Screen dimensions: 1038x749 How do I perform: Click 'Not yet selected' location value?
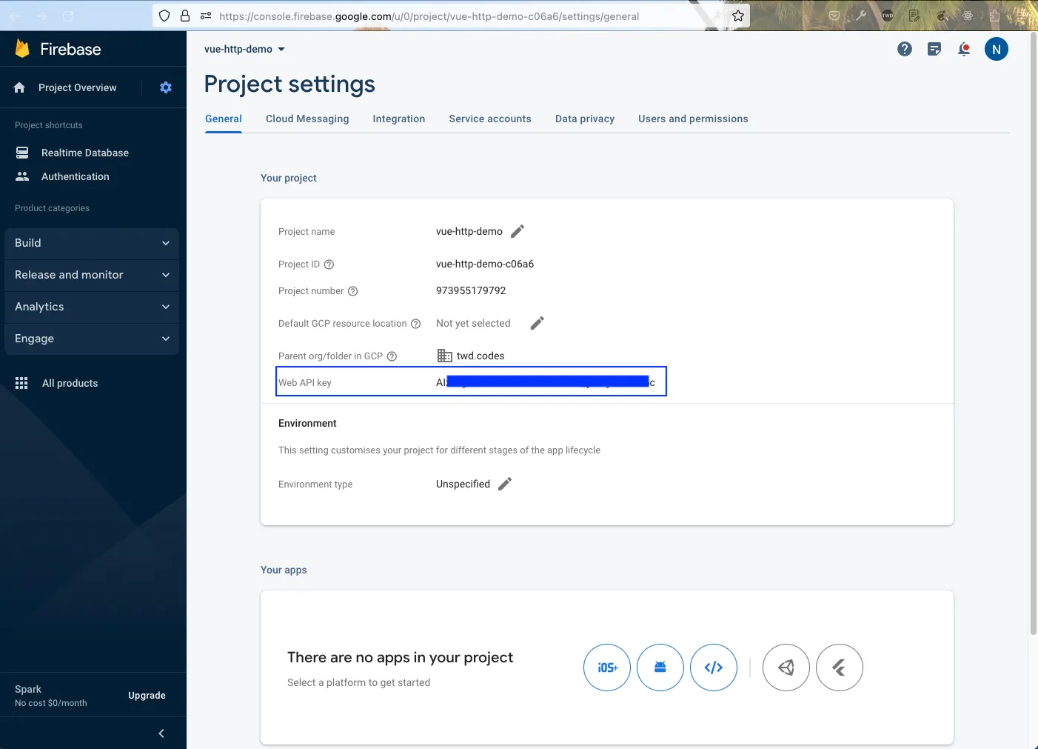pos(473,323)
